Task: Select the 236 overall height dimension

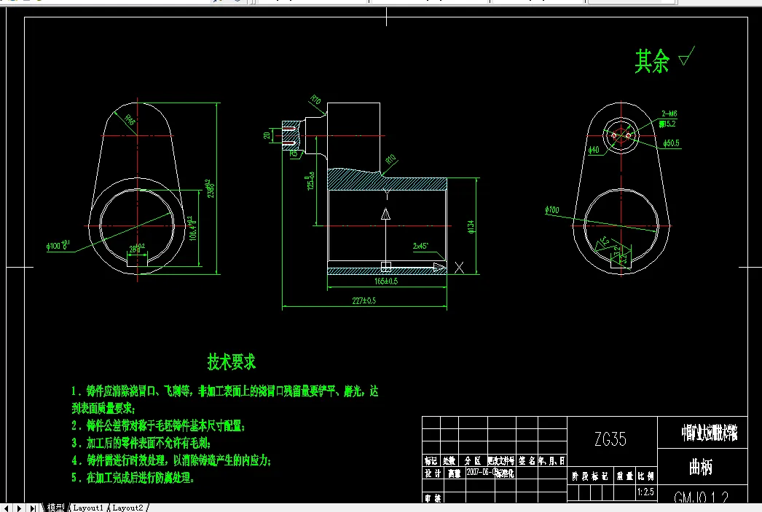Action: [211, 188]
